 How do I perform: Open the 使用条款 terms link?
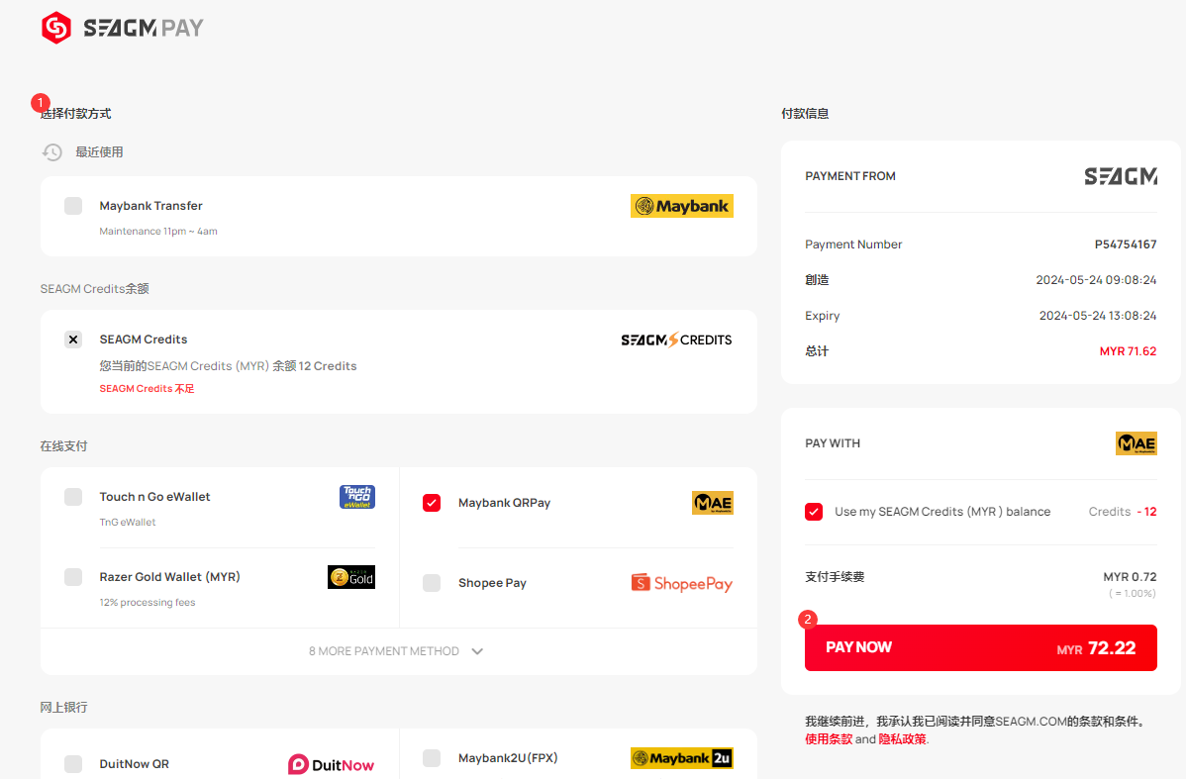pyautogui.click(x=829, y=739)
